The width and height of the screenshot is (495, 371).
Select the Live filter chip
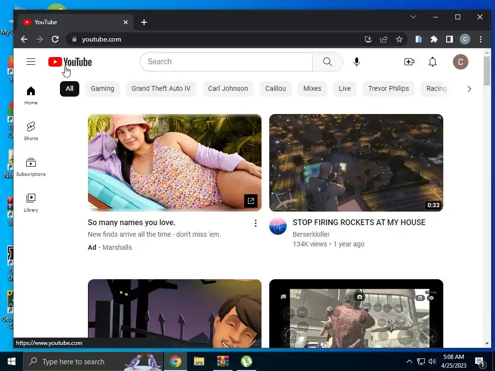point(345,89)
